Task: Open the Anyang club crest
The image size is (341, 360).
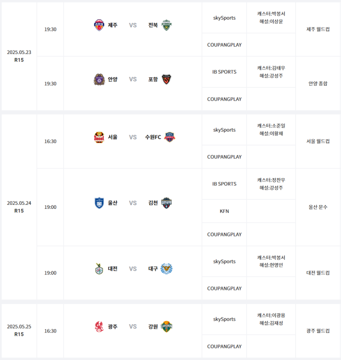Action: [x=99, y=79]
